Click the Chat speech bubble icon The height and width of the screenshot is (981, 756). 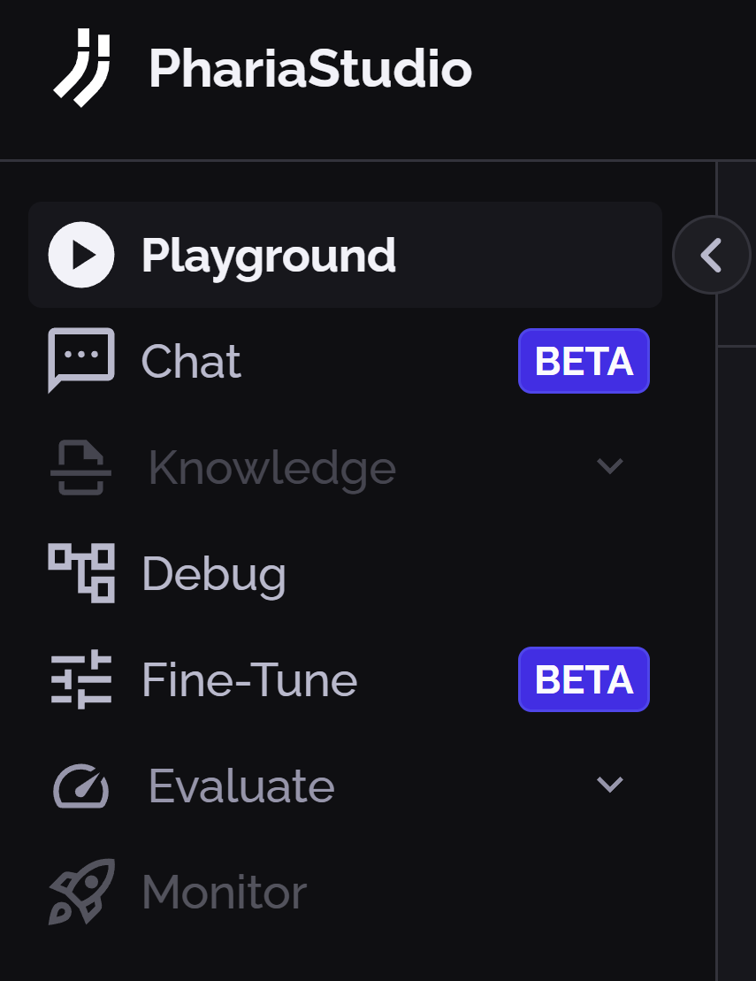coord(80,360)
